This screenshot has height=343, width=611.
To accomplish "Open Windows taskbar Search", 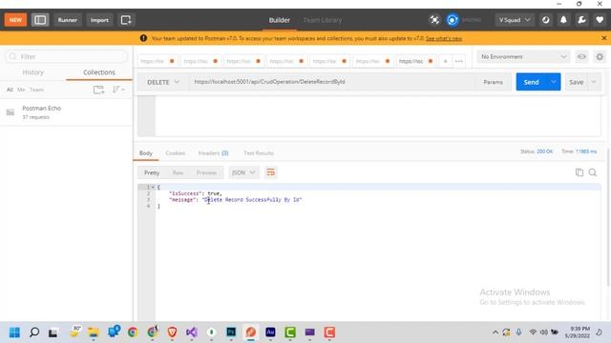I will [x=34, y=333].
